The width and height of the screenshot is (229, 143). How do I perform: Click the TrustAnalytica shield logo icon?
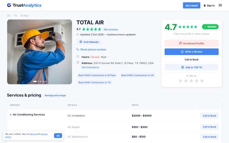click(9, 5)
